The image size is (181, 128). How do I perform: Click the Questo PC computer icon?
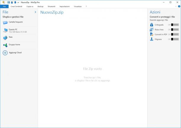pos(5,31)
